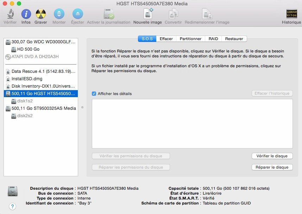Click Vérifier le disque

point(271,156)
